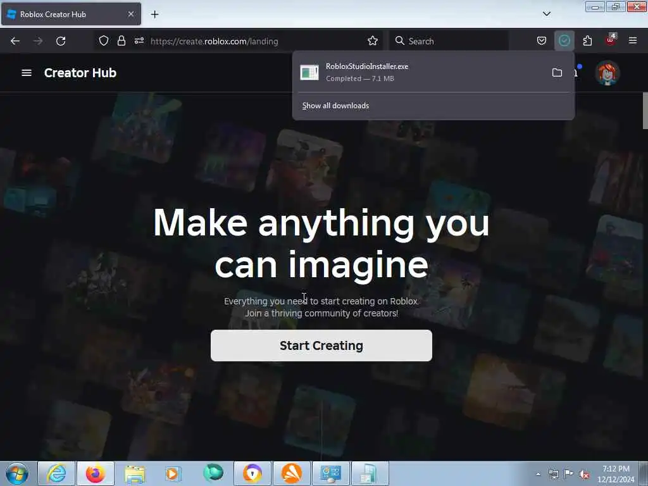Click Show all downloads
This screenshot has width=648, height=486.
(335, 106)
